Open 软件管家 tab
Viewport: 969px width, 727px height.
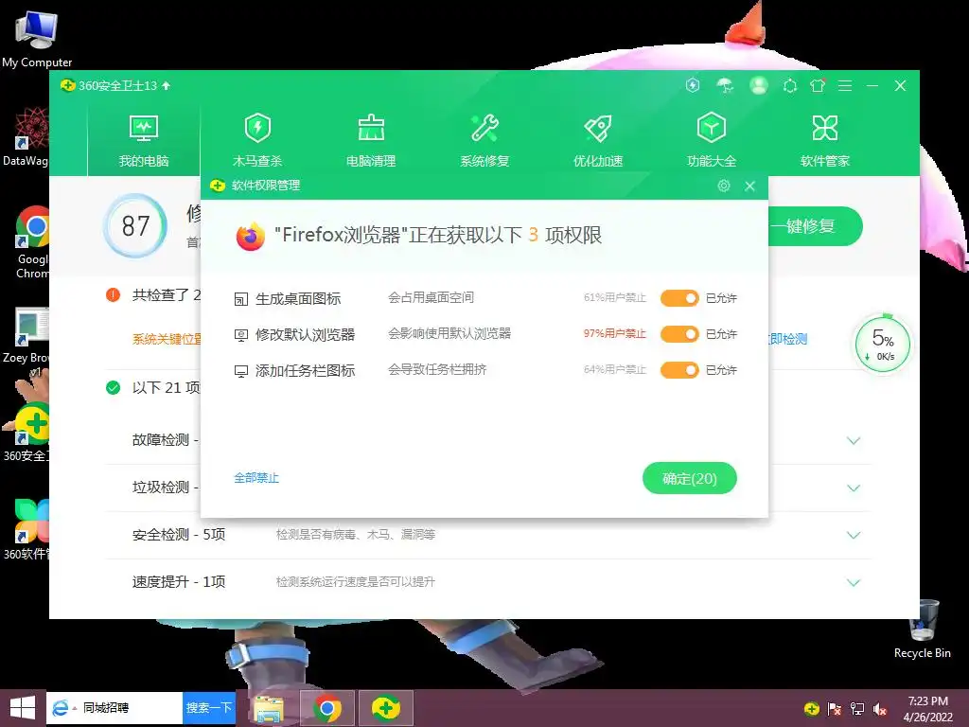[825, 140]
